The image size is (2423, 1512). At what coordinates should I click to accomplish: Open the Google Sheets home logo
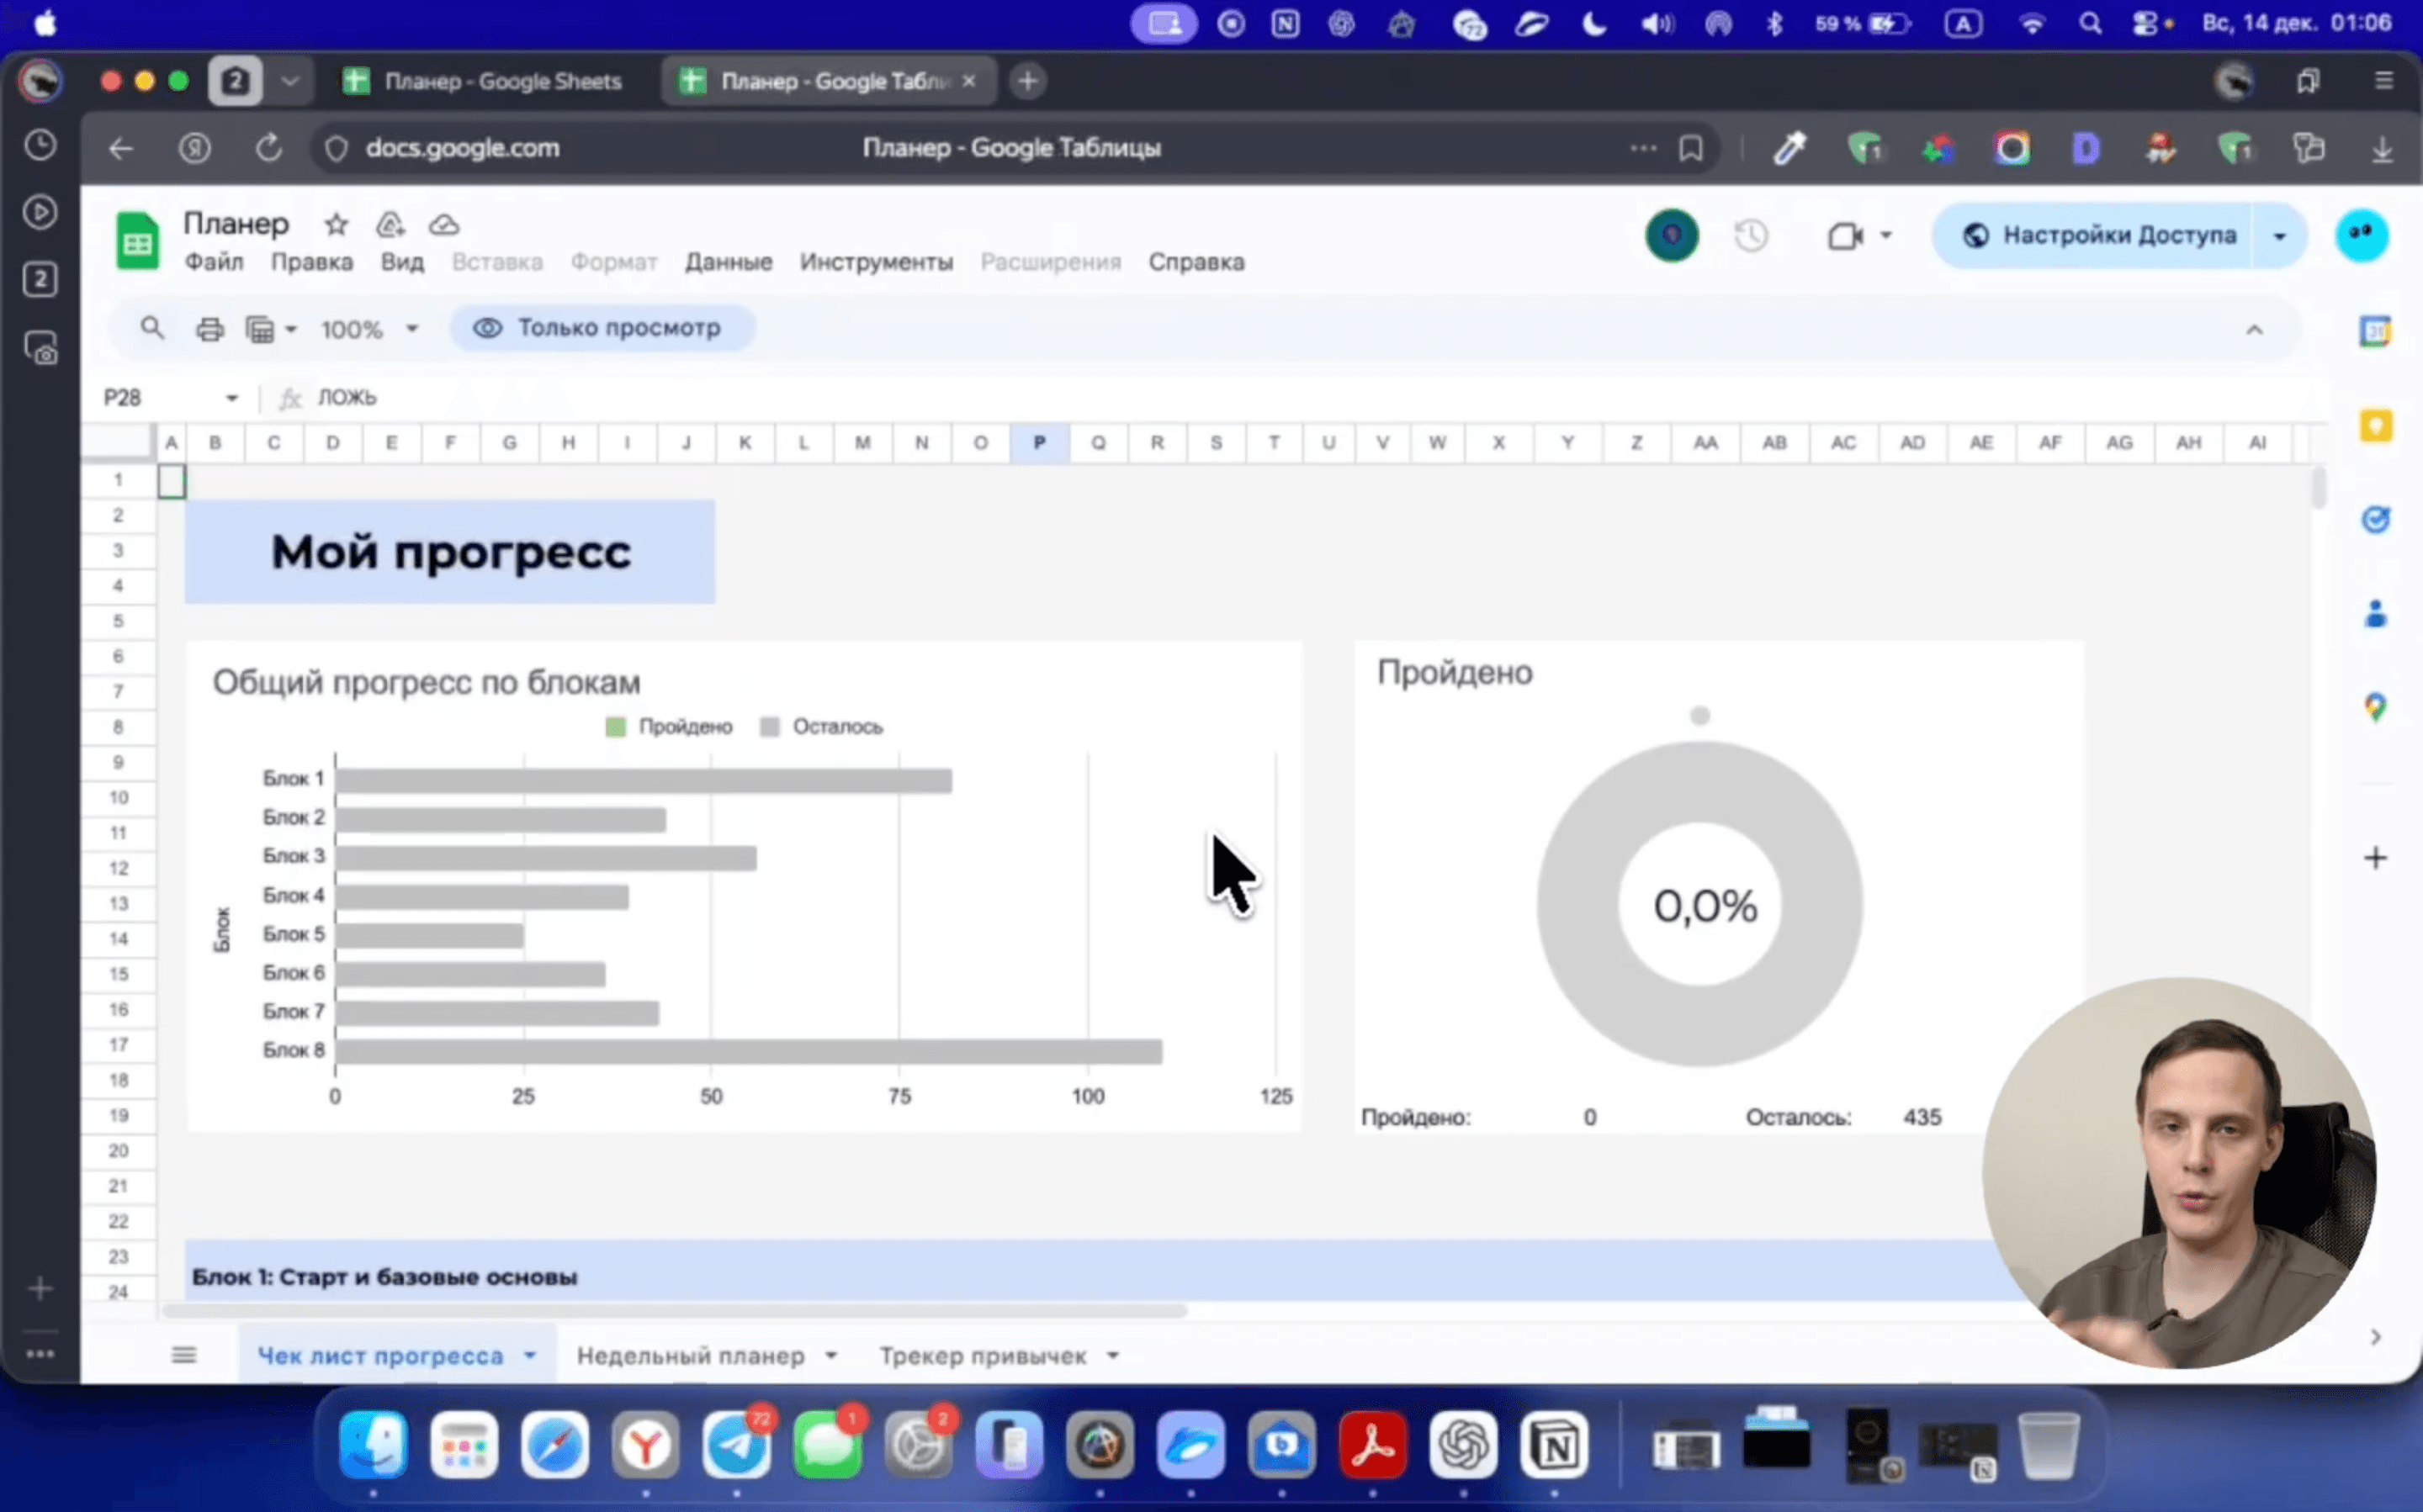[x=137, y=240]
